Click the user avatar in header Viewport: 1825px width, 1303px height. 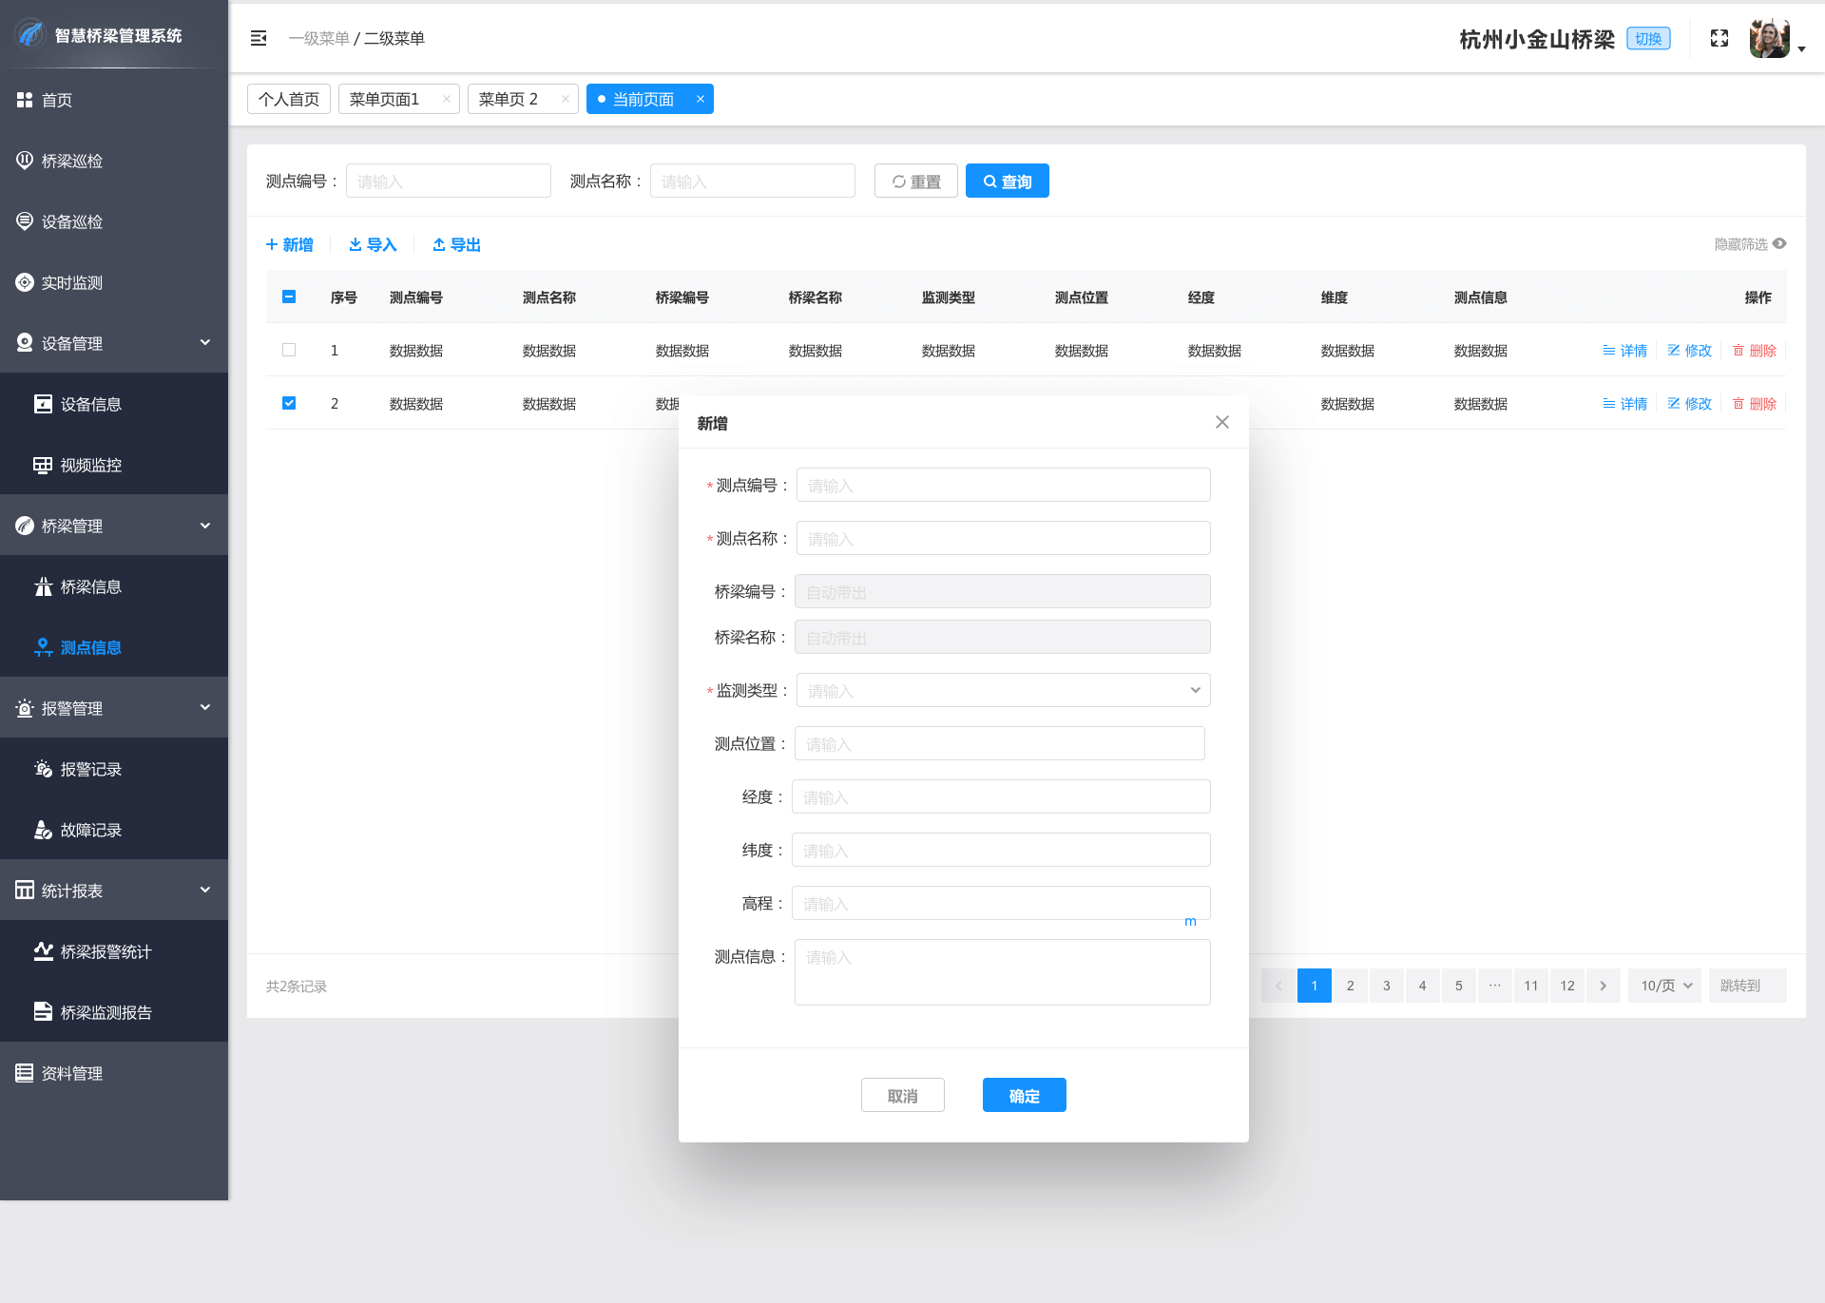1769,39
